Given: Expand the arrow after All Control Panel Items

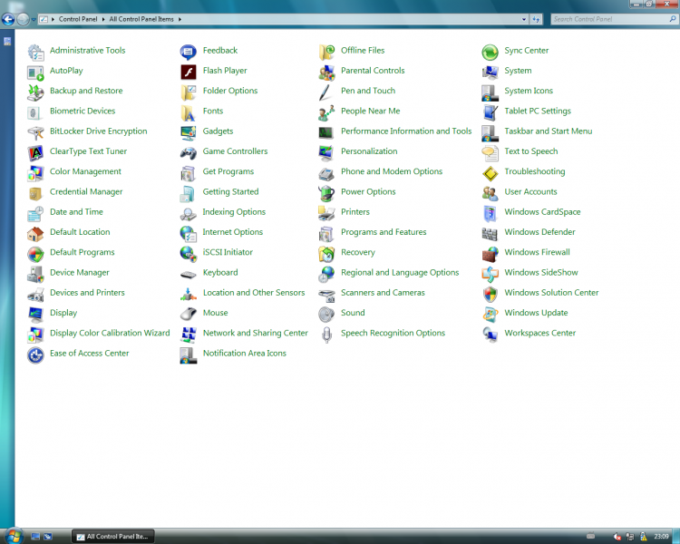Looking at the screenshot, I should [180, 19].
